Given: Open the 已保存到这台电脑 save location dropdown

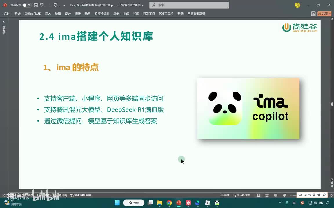Looking at the screenshot, I should (x=131, y=5).
